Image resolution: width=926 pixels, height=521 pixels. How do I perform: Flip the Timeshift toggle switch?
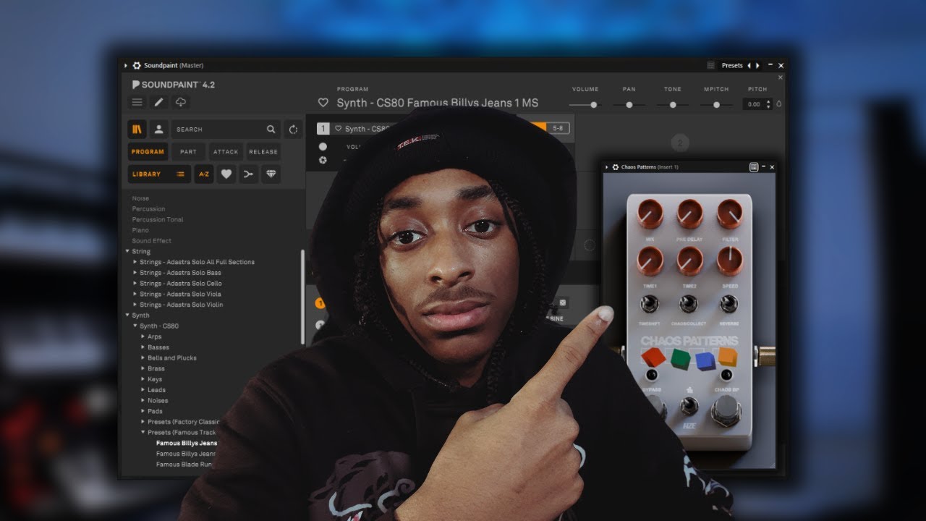[x=649, y=304]
